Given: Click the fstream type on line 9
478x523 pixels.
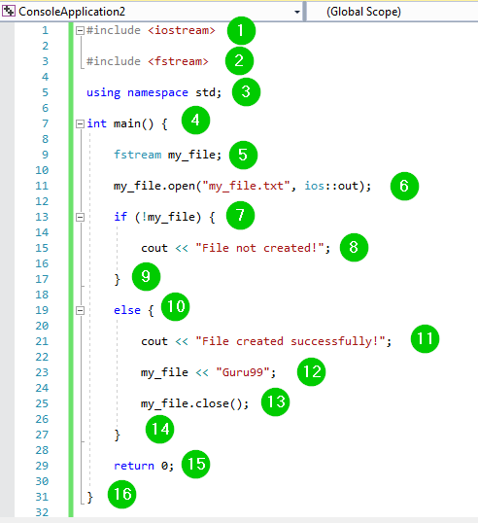Looking at the screenshot, I should pos(137,155).
